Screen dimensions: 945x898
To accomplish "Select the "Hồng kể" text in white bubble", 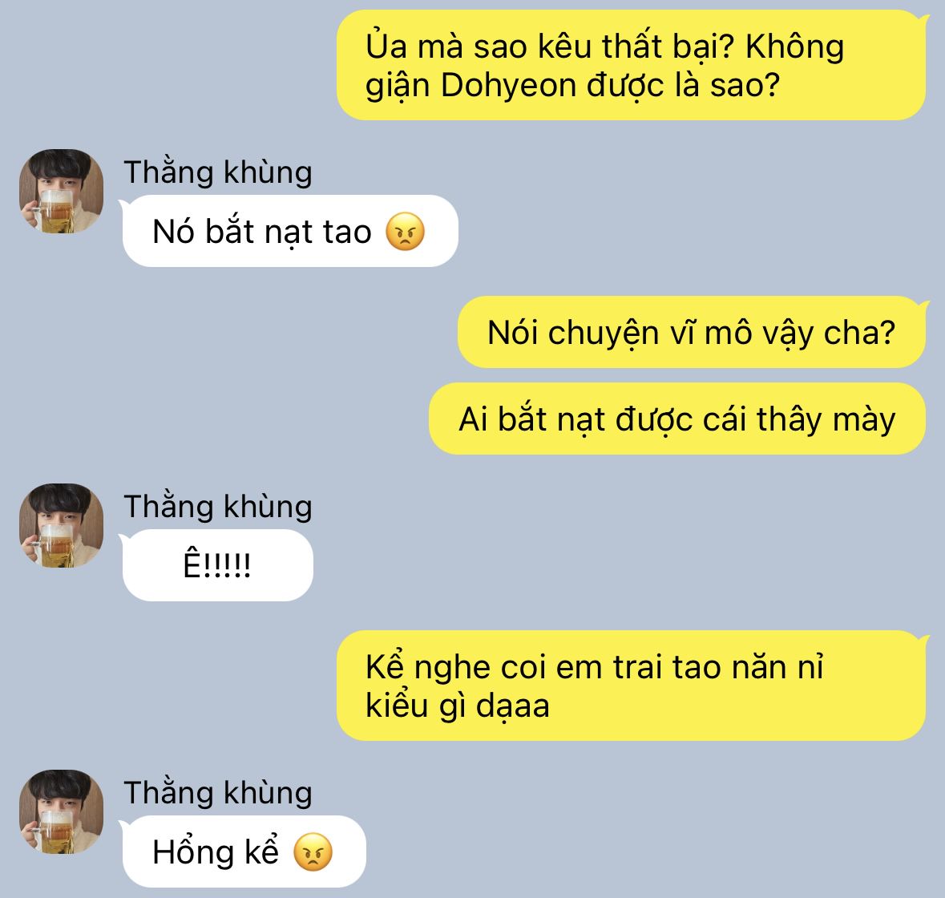I will pos(216,852).
